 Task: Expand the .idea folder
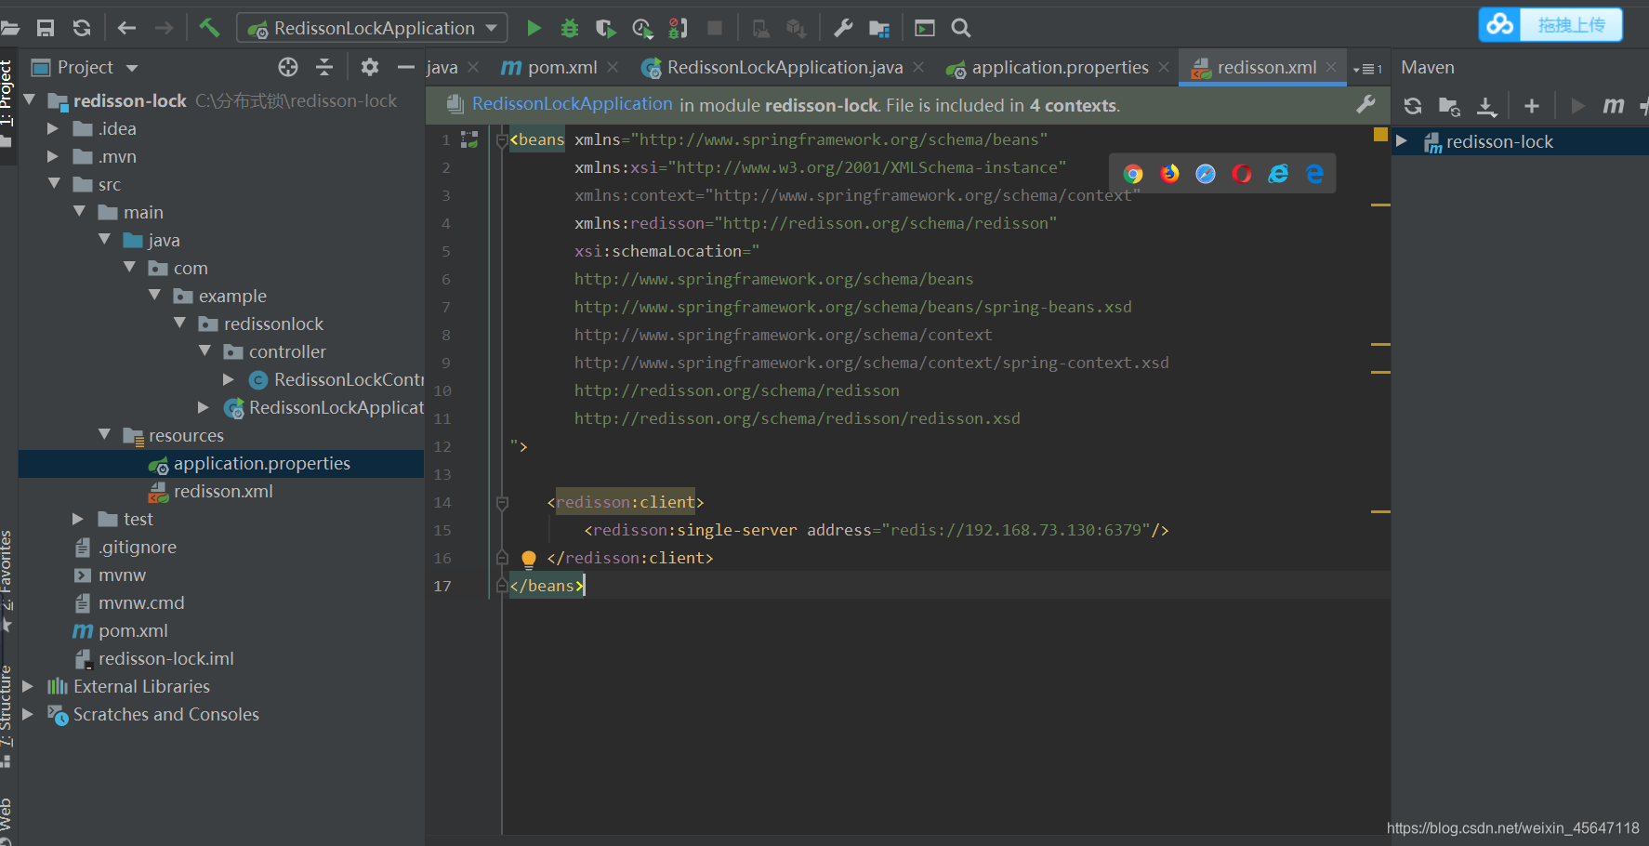(53, 128)
